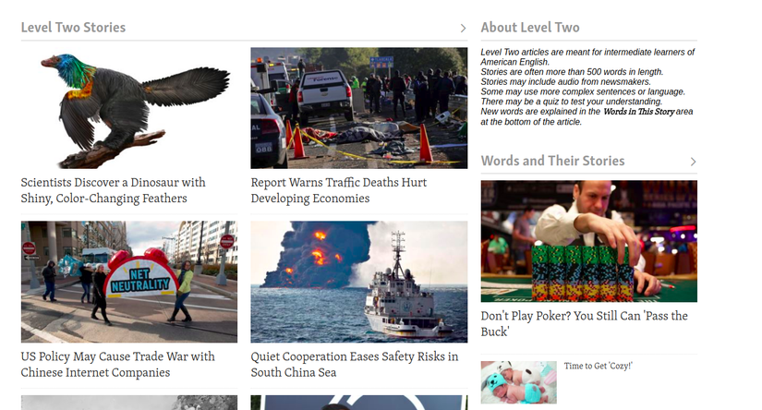Click the chevron next to Level Two Stories
Screen dimensions: 762x410
click(463, 29)
